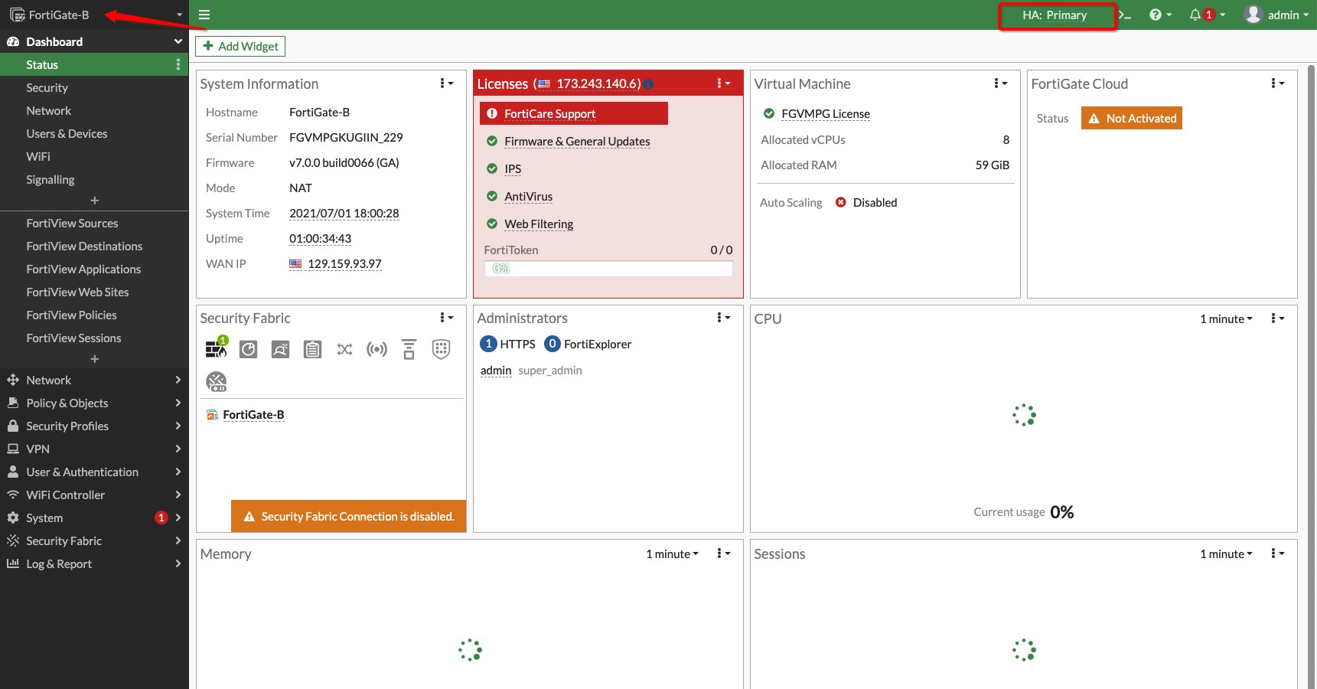Change the Sessions widget 1 minute interval
The height and width of the screenshot is (689, 1317).
coord(1226,554)
